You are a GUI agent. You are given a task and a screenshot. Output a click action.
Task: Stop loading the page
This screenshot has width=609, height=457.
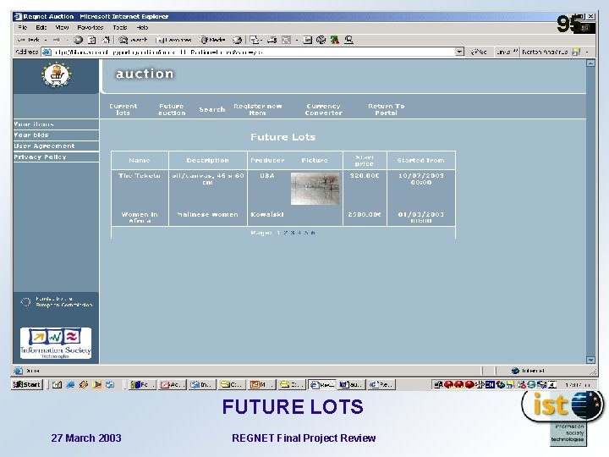coord(78,40)
